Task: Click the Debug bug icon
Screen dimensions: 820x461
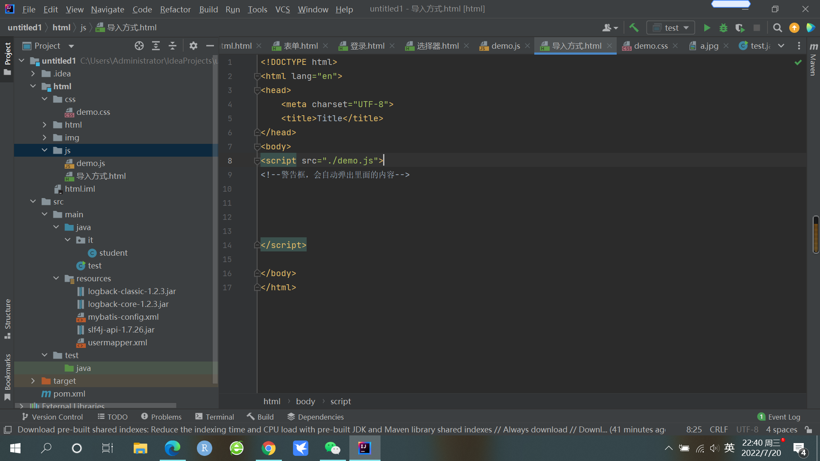Action: [723, 28]
